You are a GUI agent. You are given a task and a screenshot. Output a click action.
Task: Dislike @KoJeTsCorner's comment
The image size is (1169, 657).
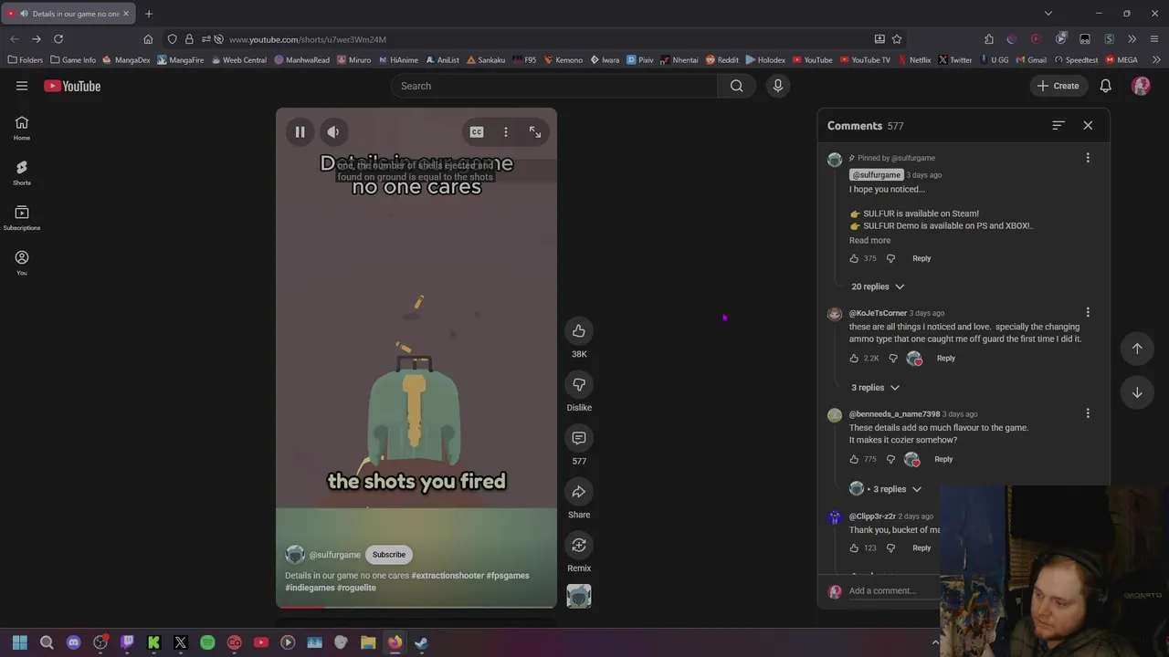(x=893, y=359)
